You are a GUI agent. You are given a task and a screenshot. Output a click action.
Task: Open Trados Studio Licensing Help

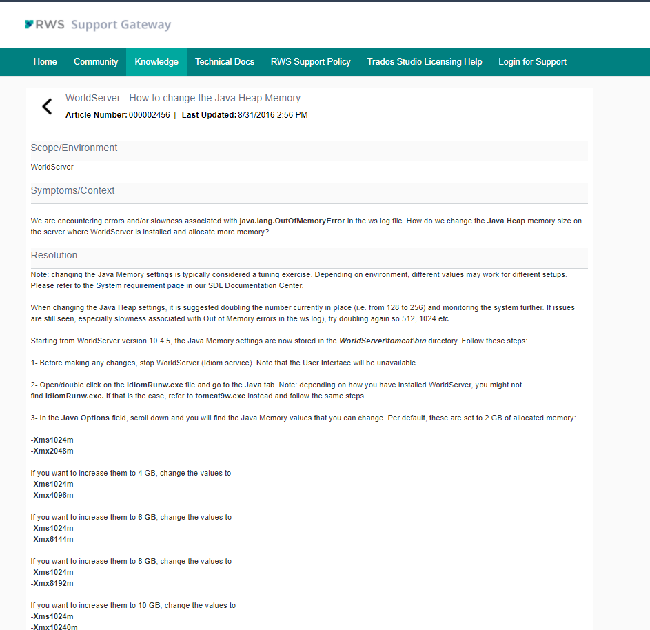pyautogui.click(x=425, y=62)
